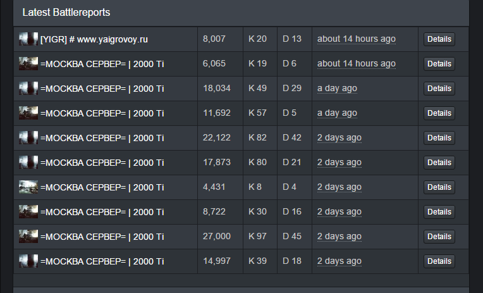Click "a day ago" timestamp of K 57 report
This screenshot has width=483, height=293.
coord(337,113)
